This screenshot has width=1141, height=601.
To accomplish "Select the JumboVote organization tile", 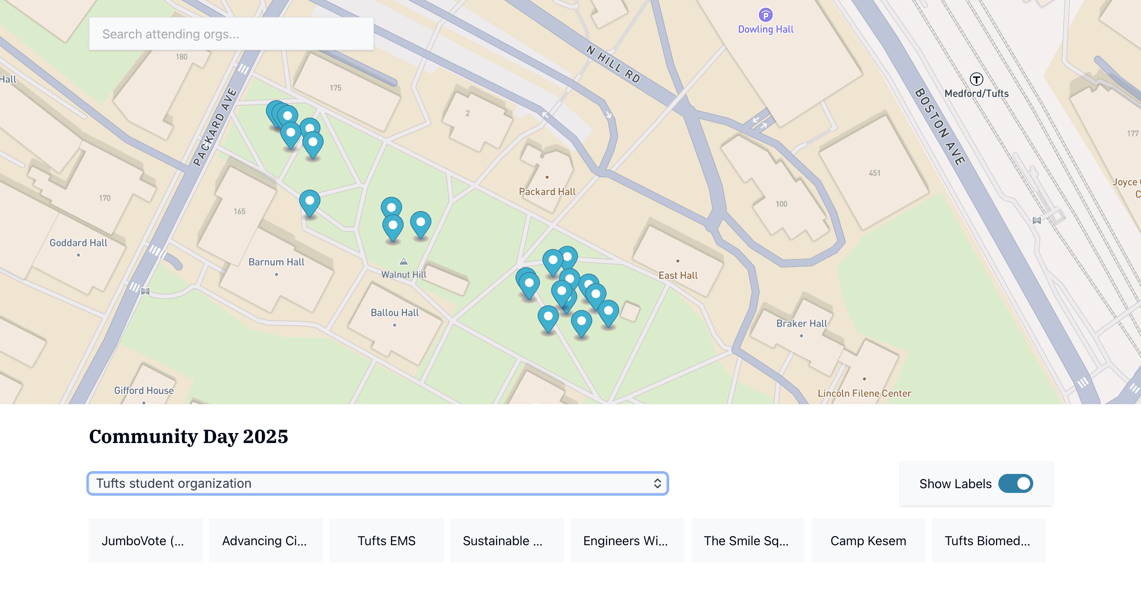I will tap(145, 540).
